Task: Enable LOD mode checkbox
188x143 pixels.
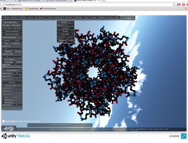Action: coord(4,51)
